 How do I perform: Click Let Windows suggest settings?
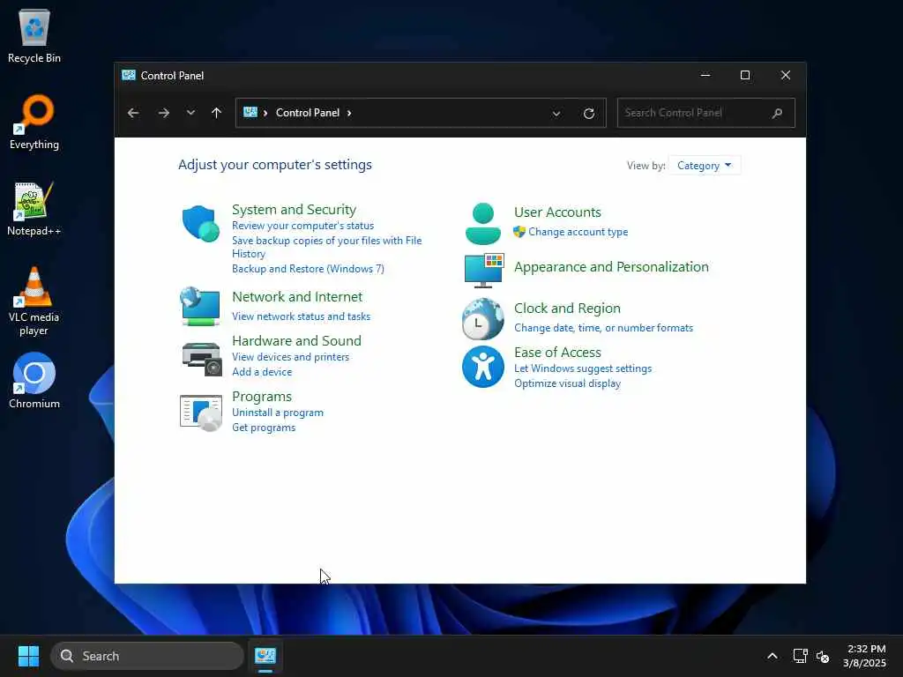(583, 368)
